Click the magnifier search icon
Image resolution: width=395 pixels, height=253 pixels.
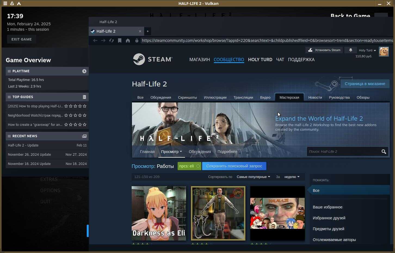coord(384,152)
